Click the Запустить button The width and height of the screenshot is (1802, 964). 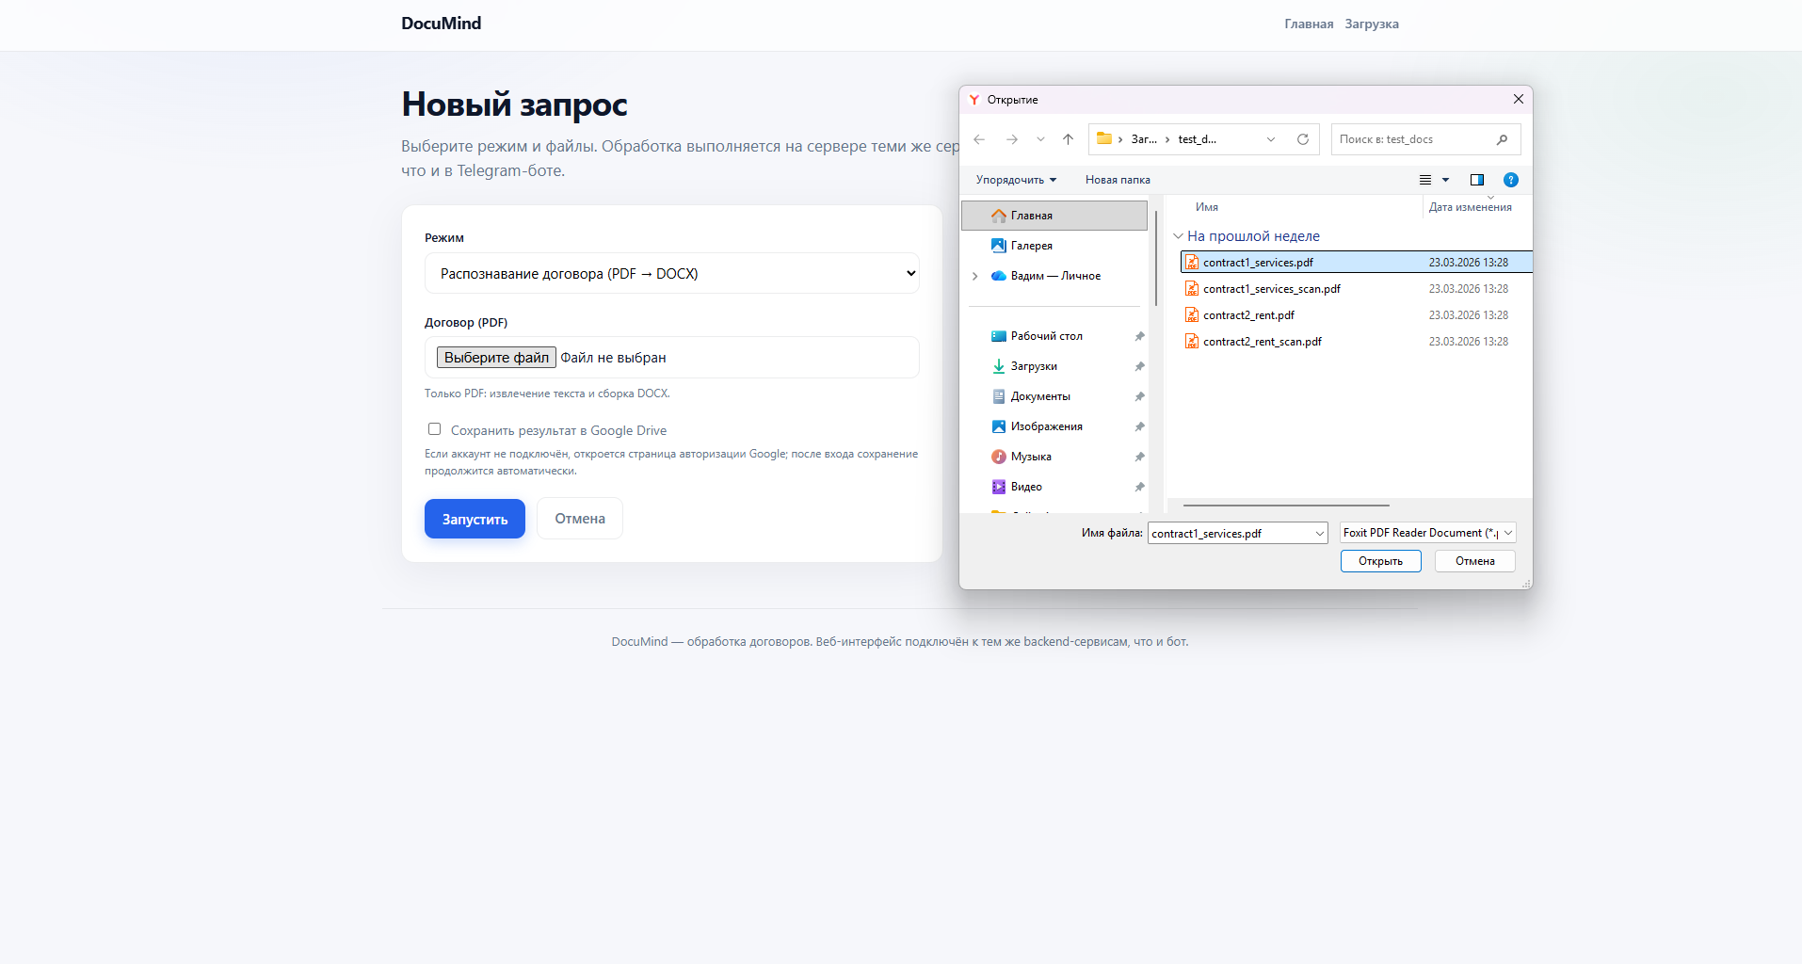click(x=475, y=519)
